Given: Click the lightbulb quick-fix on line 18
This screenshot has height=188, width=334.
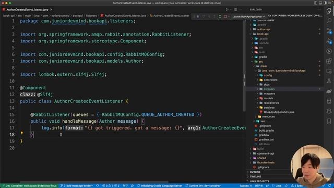Looking at the screenshot, I should pyautogui.click(x=22, y=133).
